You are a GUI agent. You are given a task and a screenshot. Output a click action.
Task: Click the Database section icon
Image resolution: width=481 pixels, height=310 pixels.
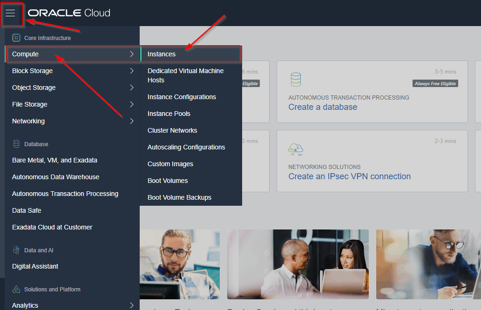[x=16, y=144]
